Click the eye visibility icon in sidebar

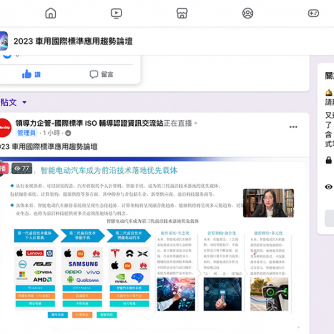329,187
